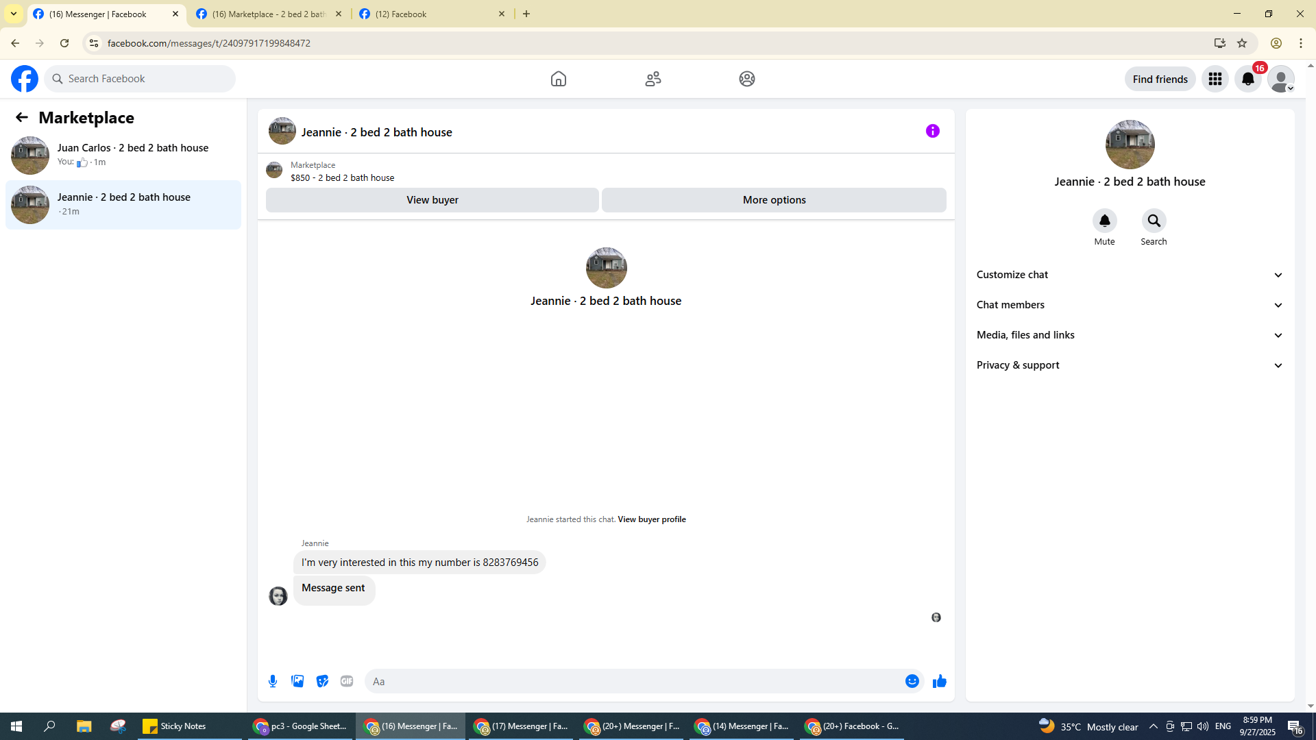This screenshot has height=740, width=1316.
Task: Open View buyer profile link
Action: coord(651,519)
